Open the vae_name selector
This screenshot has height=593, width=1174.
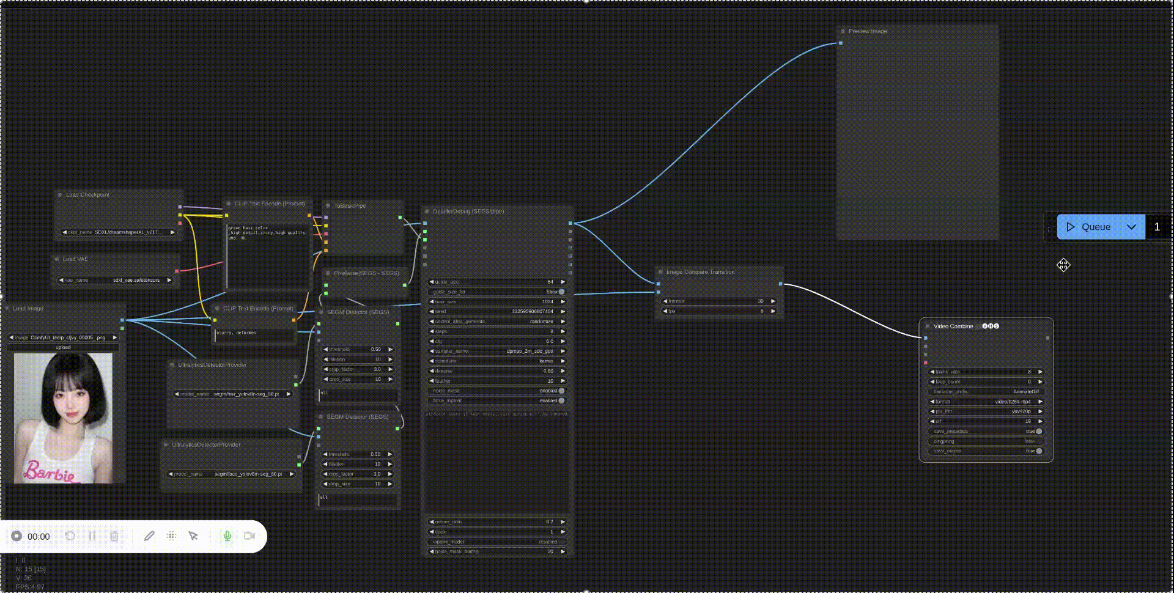coord(116,281)
